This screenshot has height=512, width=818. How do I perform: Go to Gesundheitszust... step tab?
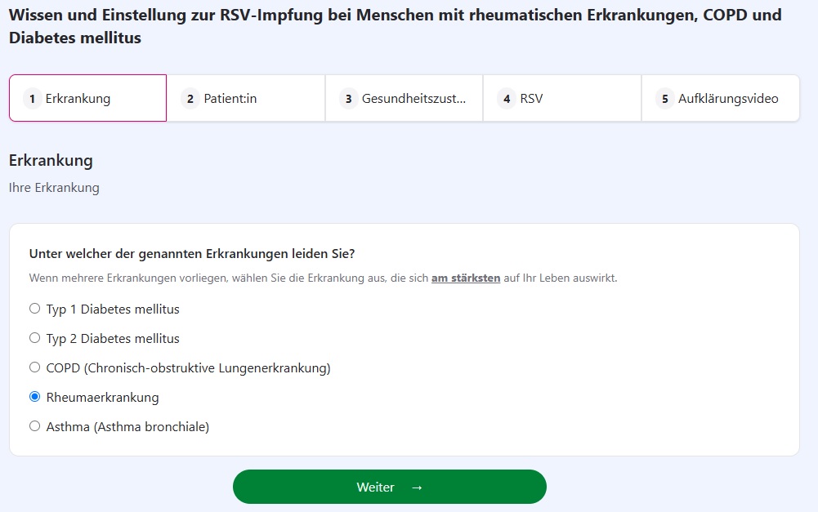(404, 98)
